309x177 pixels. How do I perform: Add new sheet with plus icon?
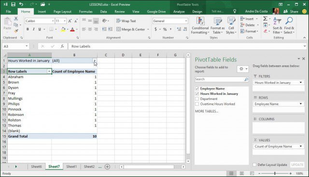(x=107, y=166)
